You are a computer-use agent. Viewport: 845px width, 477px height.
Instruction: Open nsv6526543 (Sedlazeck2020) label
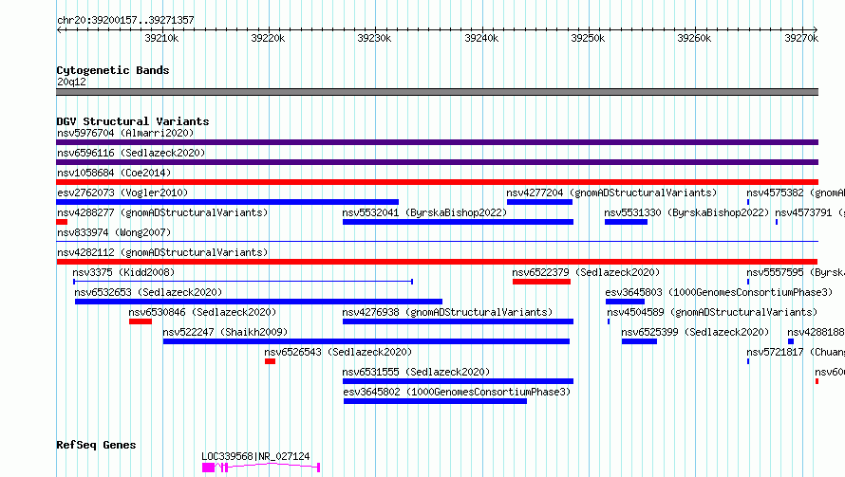pyautogui.click(x=338, y=352)
